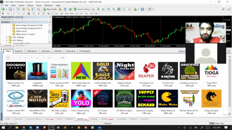Expand the c04. Zulfiqar tree node
The image size is (232, 130).
[7, 37]
